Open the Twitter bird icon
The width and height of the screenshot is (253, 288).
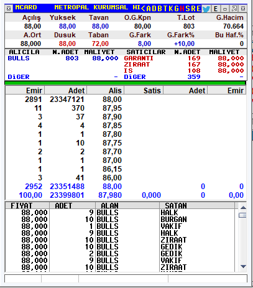tap(206, 9)
